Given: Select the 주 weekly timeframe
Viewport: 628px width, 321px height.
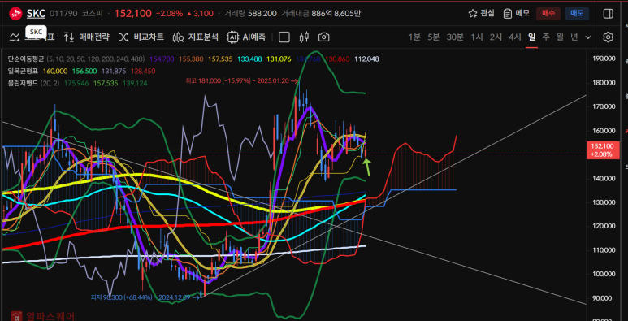Looking at the screenshot, I should [x=546, y=37].
